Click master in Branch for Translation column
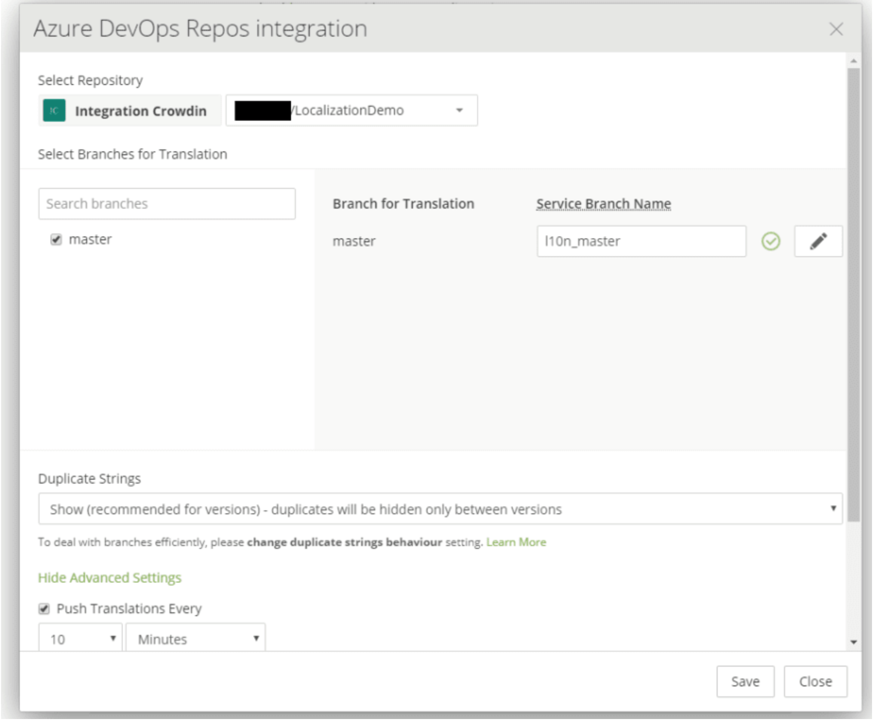 tap(354, 241)
